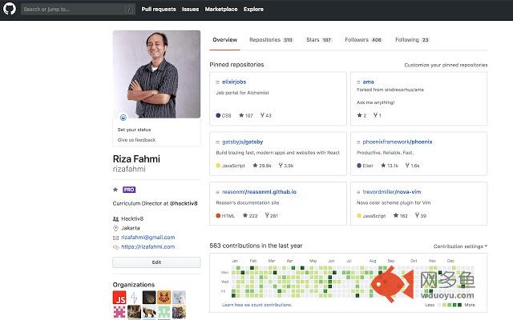Click the profile avatar photo
The image size is (513, 320).
(156, 74)
